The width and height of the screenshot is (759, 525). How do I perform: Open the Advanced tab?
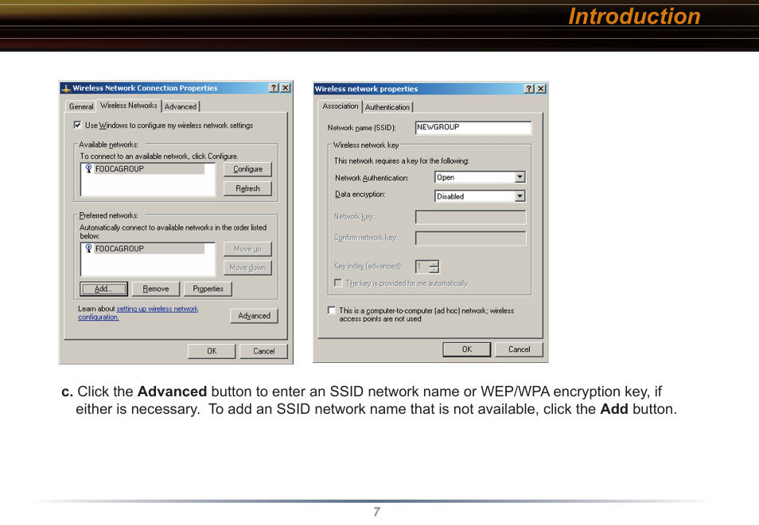click(181, 106)
